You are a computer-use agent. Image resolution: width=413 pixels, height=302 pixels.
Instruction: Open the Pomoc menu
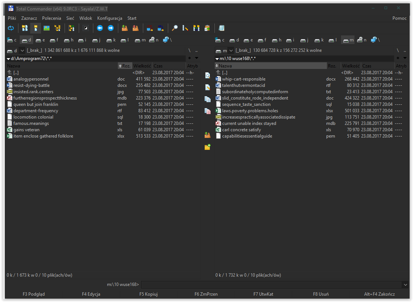click(x=399, y=18)
